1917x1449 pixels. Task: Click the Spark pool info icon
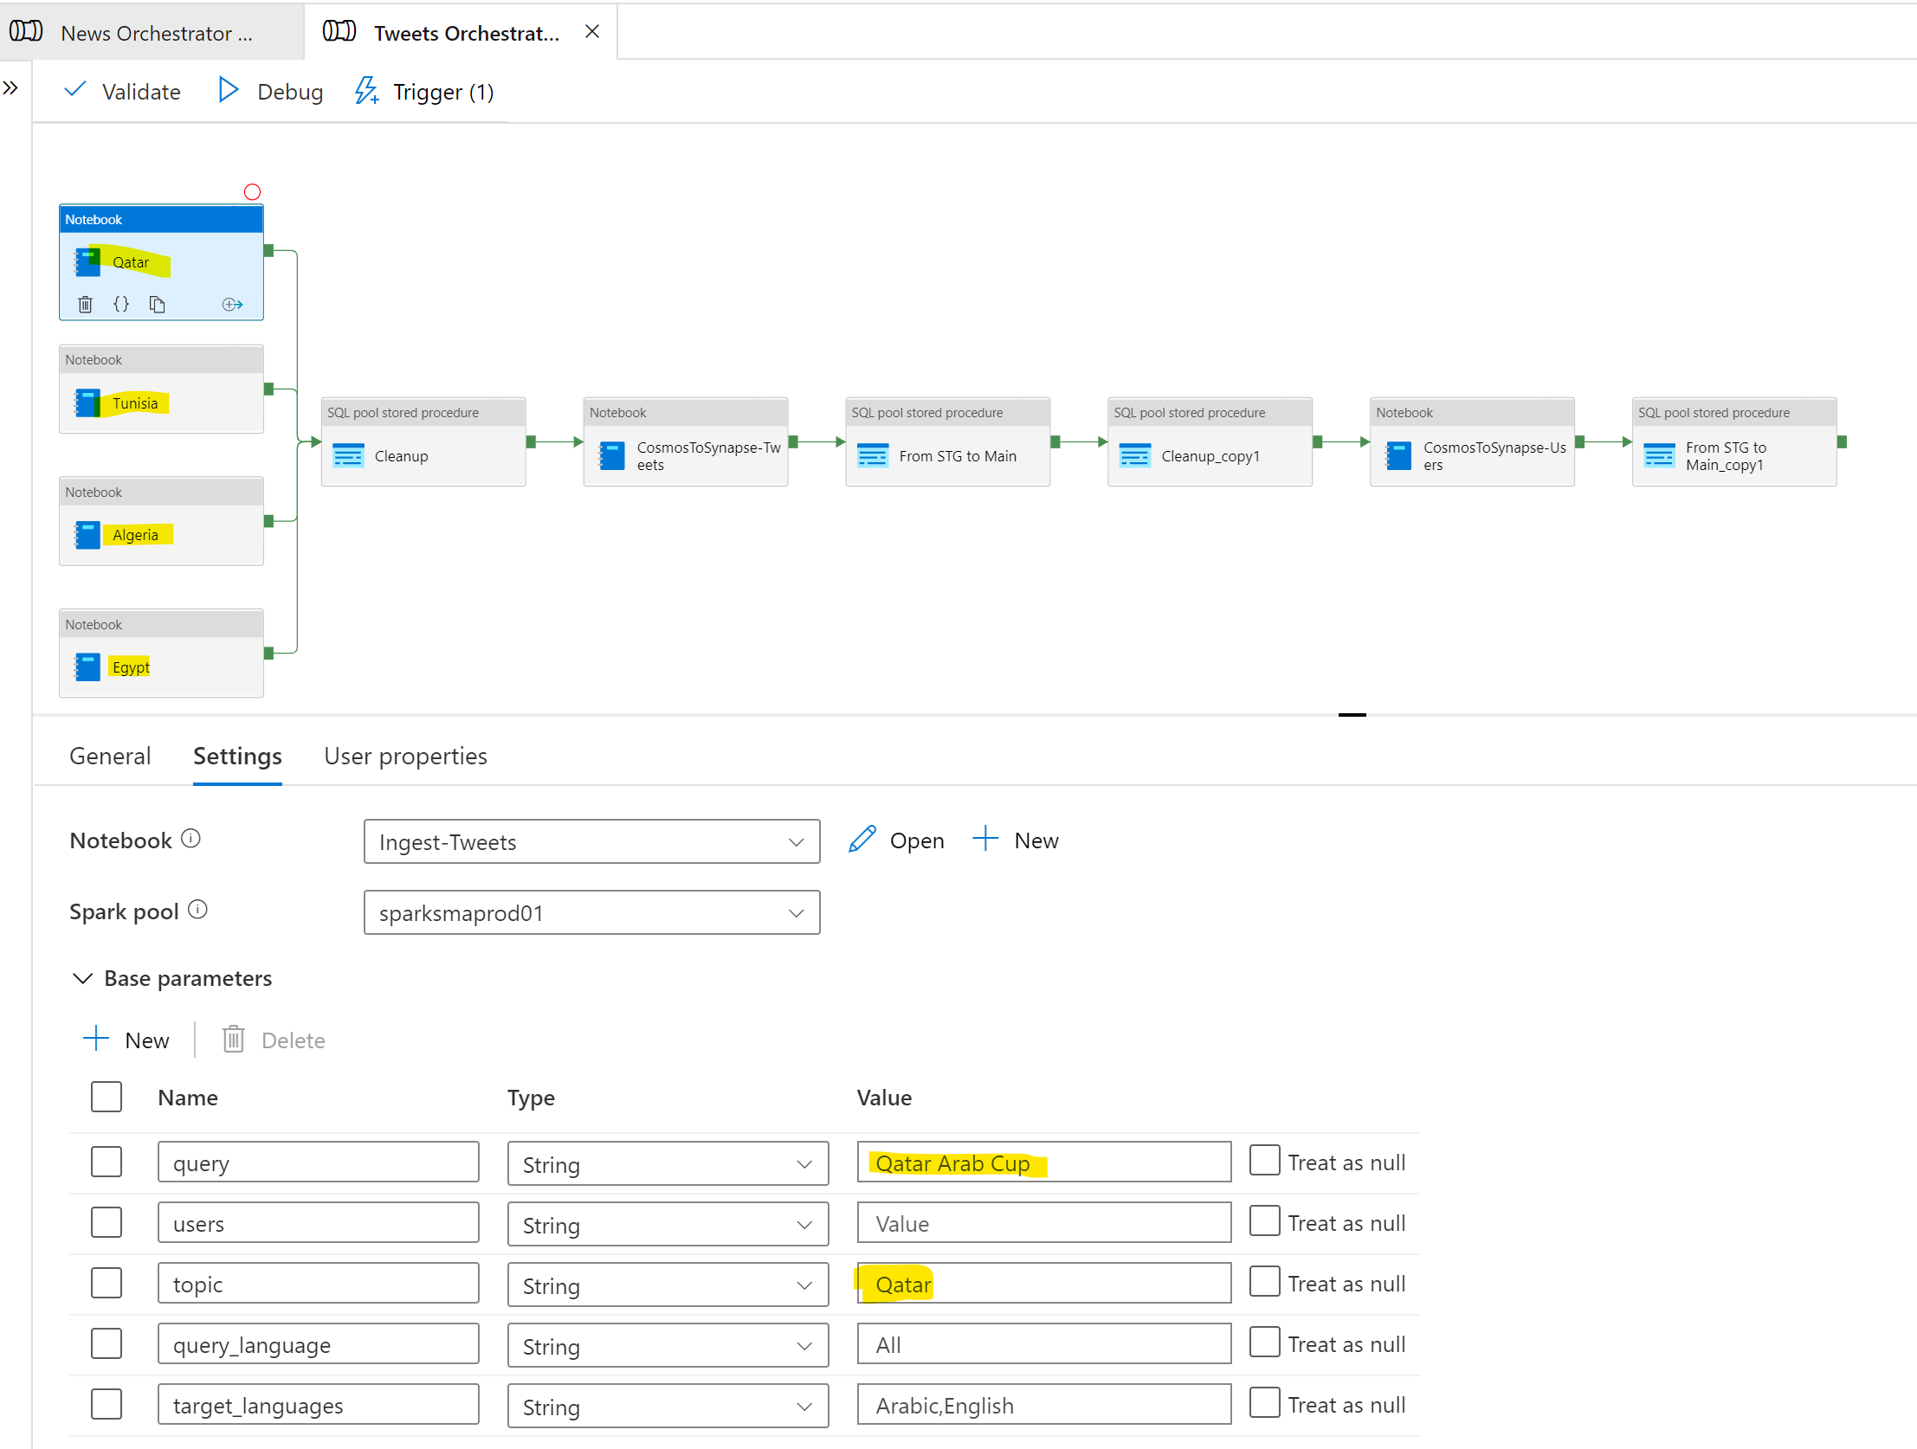(197, 909)
